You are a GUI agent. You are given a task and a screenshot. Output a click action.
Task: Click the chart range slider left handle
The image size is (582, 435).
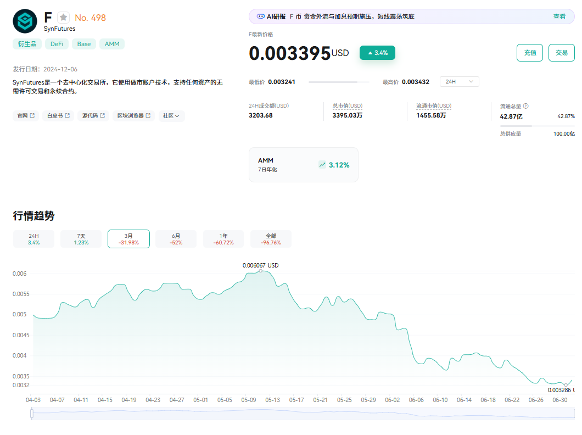coord(32,413)
